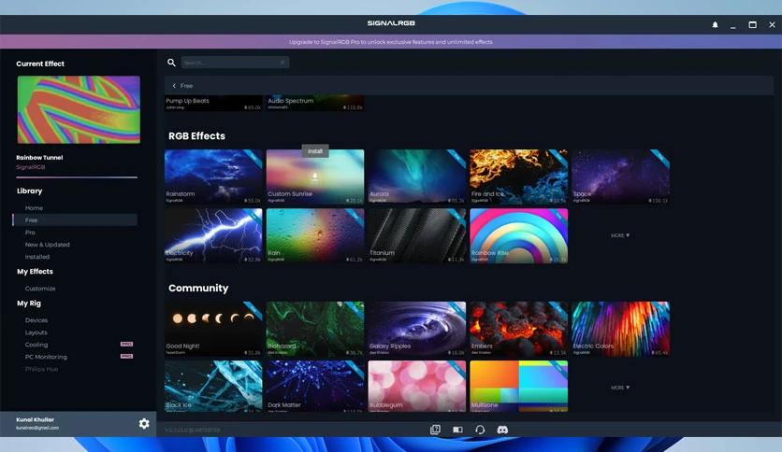Select the Aurora effect
The image size is (782, 452).
pyautogui.click(x=417, y=177)
